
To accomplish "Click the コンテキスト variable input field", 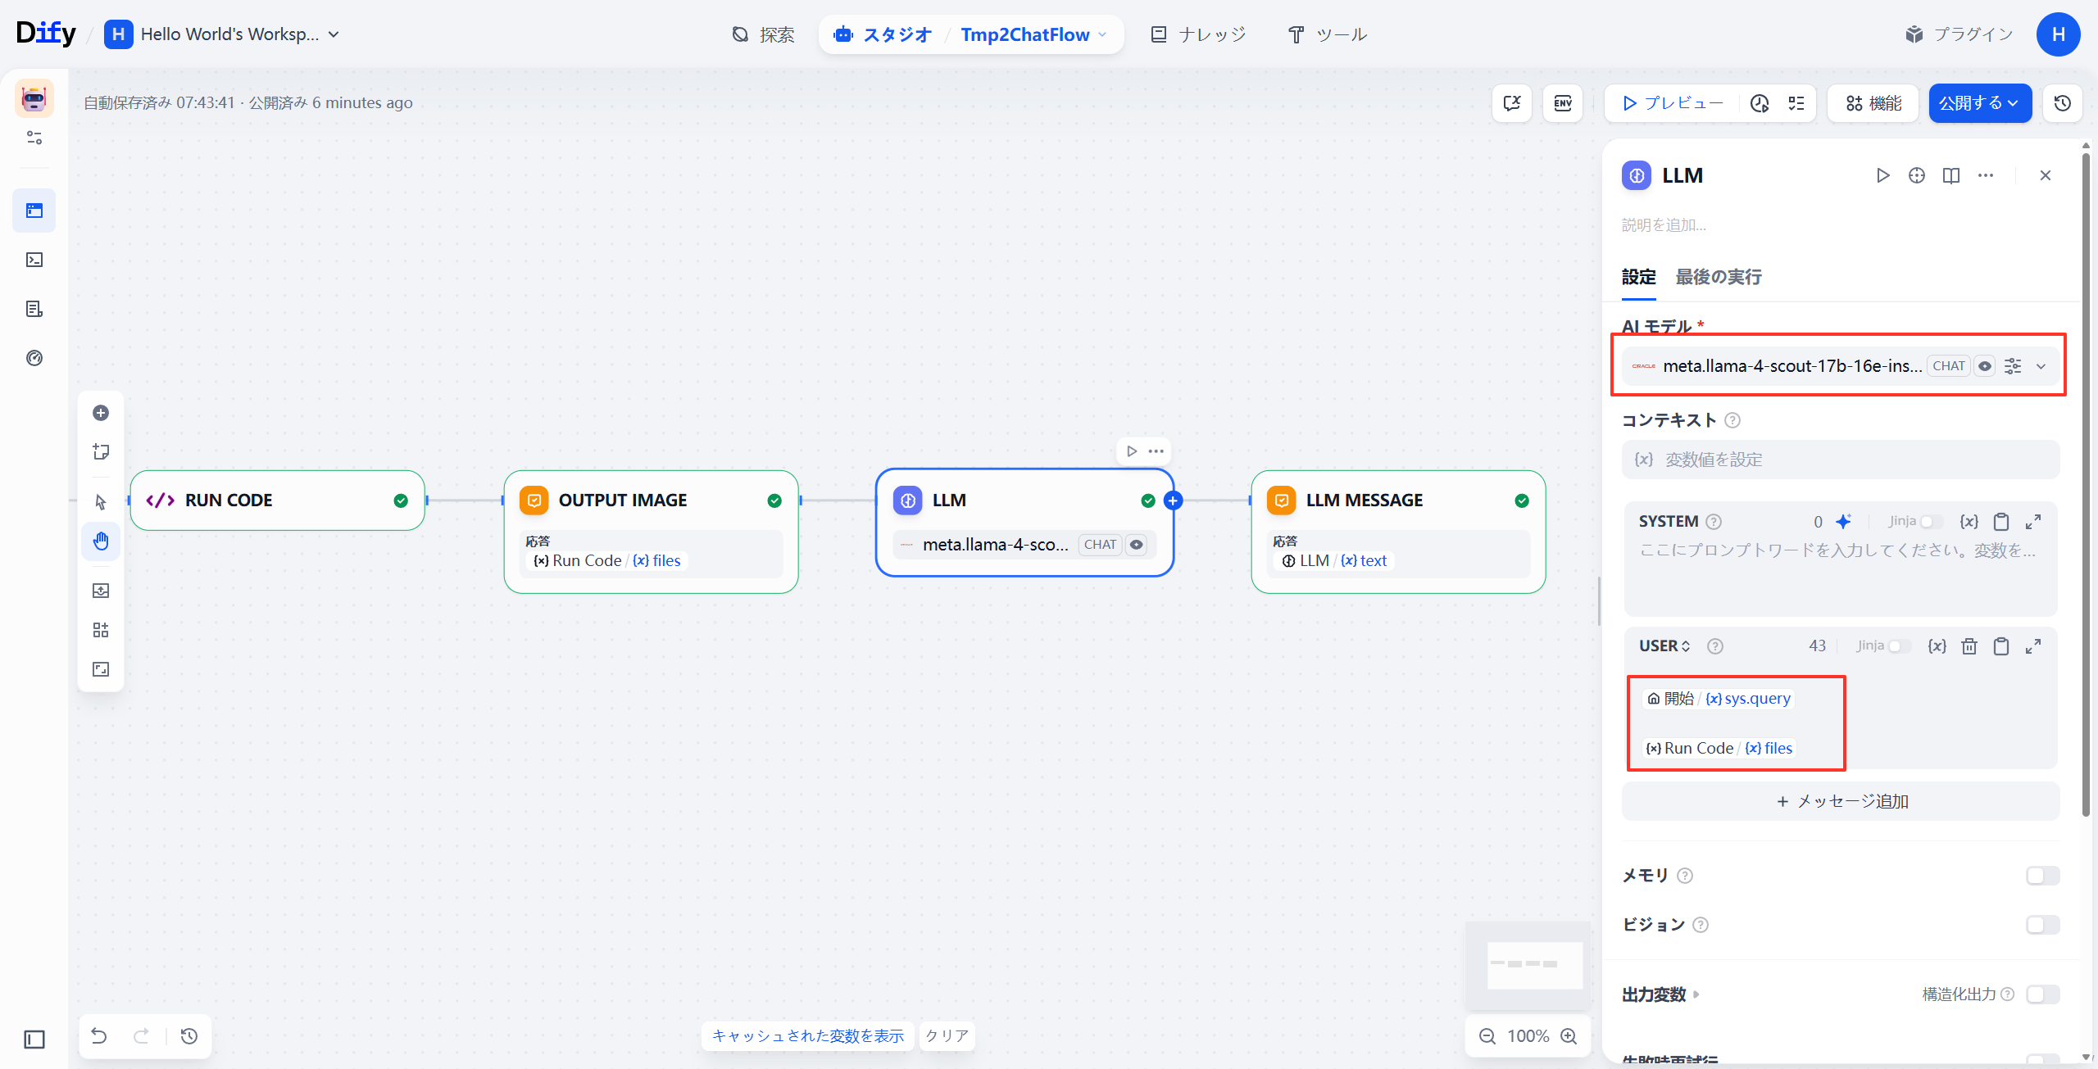I will tap(1841, 460).
